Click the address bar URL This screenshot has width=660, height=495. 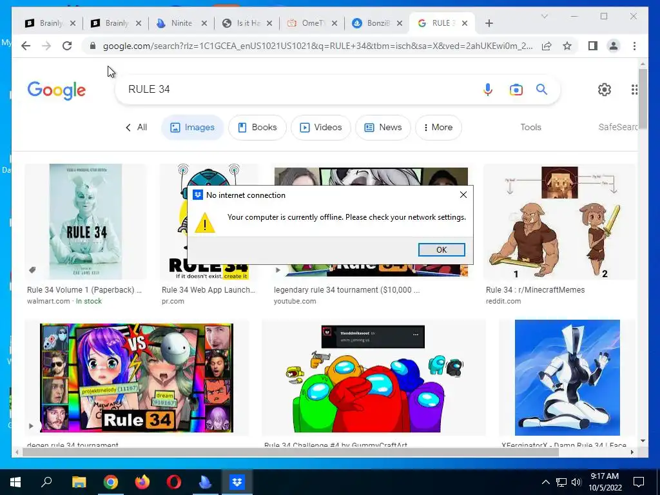tap(317, 46)
